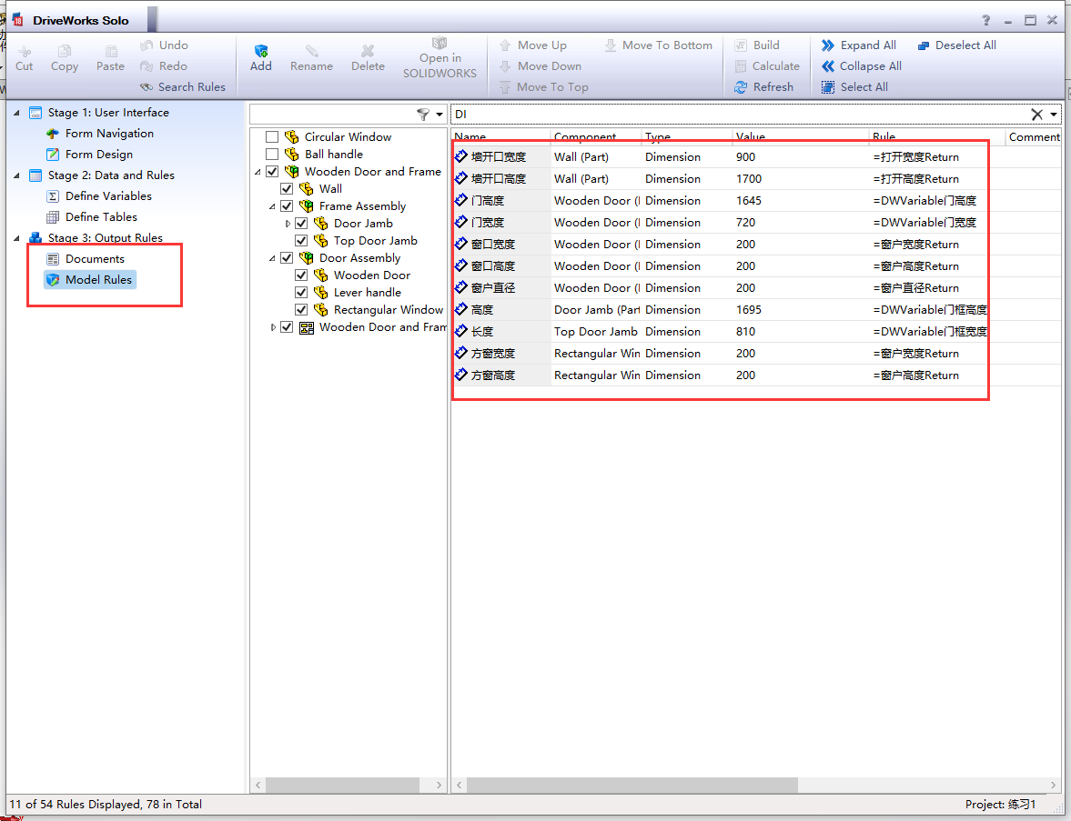
Task: Open Search Rules
Action: [x=182, y=86]
